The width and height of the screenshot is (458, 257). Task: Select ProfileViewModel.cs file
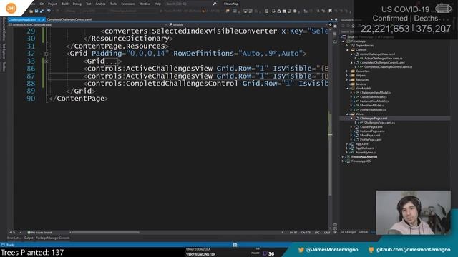coord(373,109)
